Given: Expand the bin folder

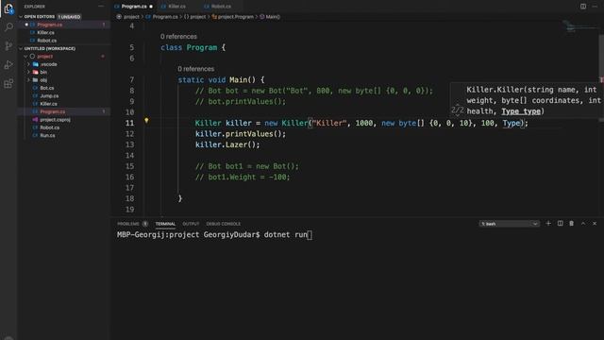Looking at the screenshot, I should [28, 72].
